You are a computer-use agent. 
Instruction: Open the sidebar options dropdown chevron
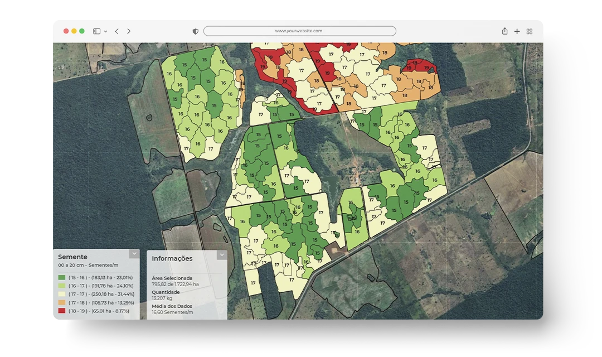pyautogui.click(x=105, y=32)
